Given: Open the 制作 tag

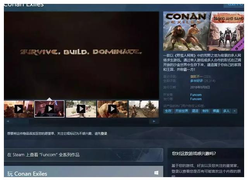Looking at the screenshot, I should 205,111.
